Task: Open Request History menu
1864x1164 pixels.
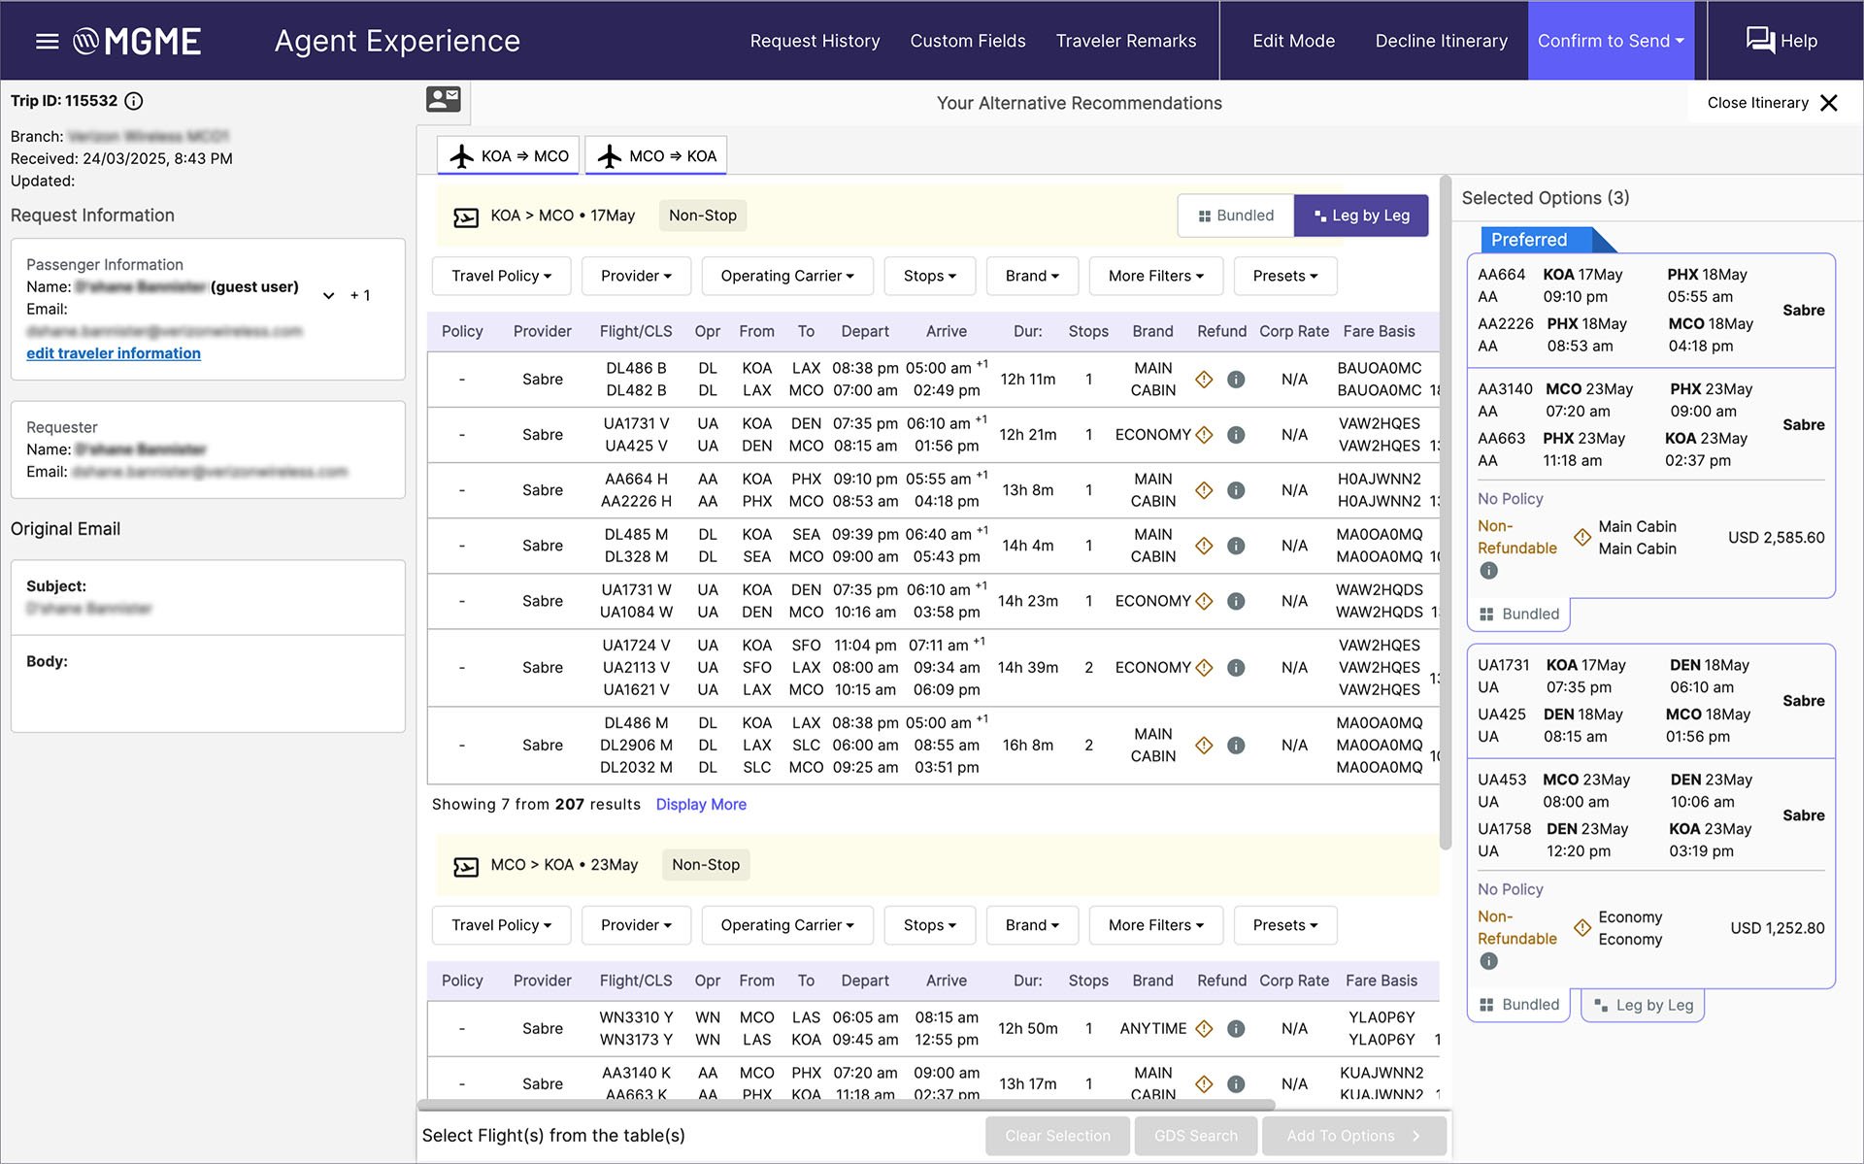Action: coord(815,41)
